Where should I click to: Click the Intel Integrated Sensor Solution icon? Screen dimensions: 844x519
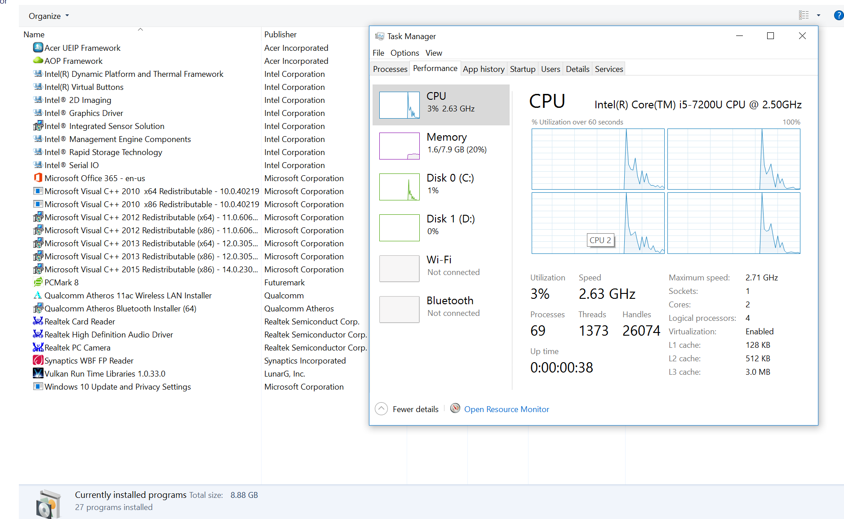(x=38, y=126)
